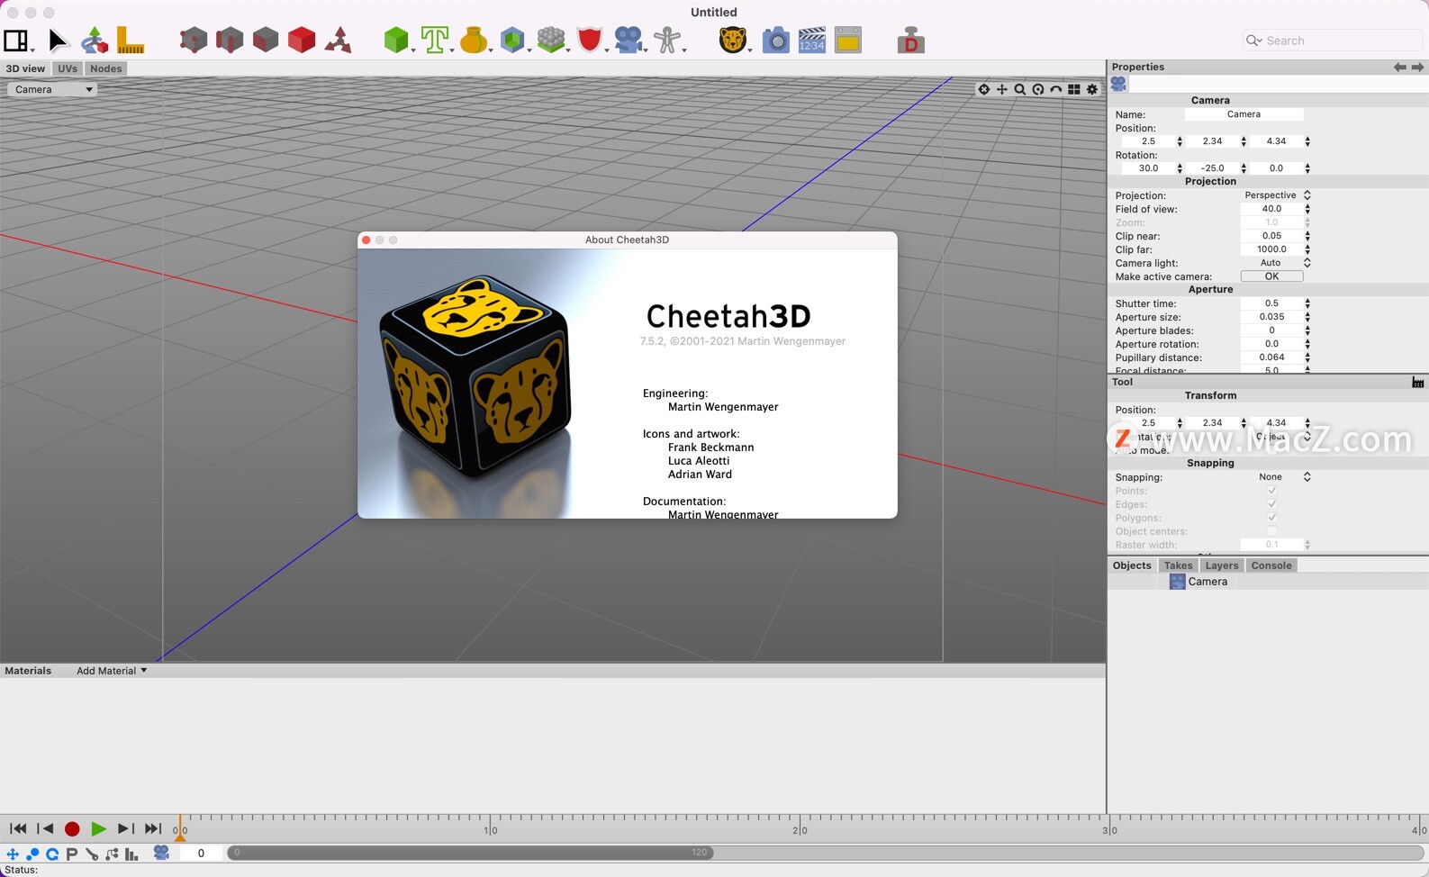Viewport: 1429px width, 877px height.
Task: Switch to the UVs tab
Action: (68, 68)
